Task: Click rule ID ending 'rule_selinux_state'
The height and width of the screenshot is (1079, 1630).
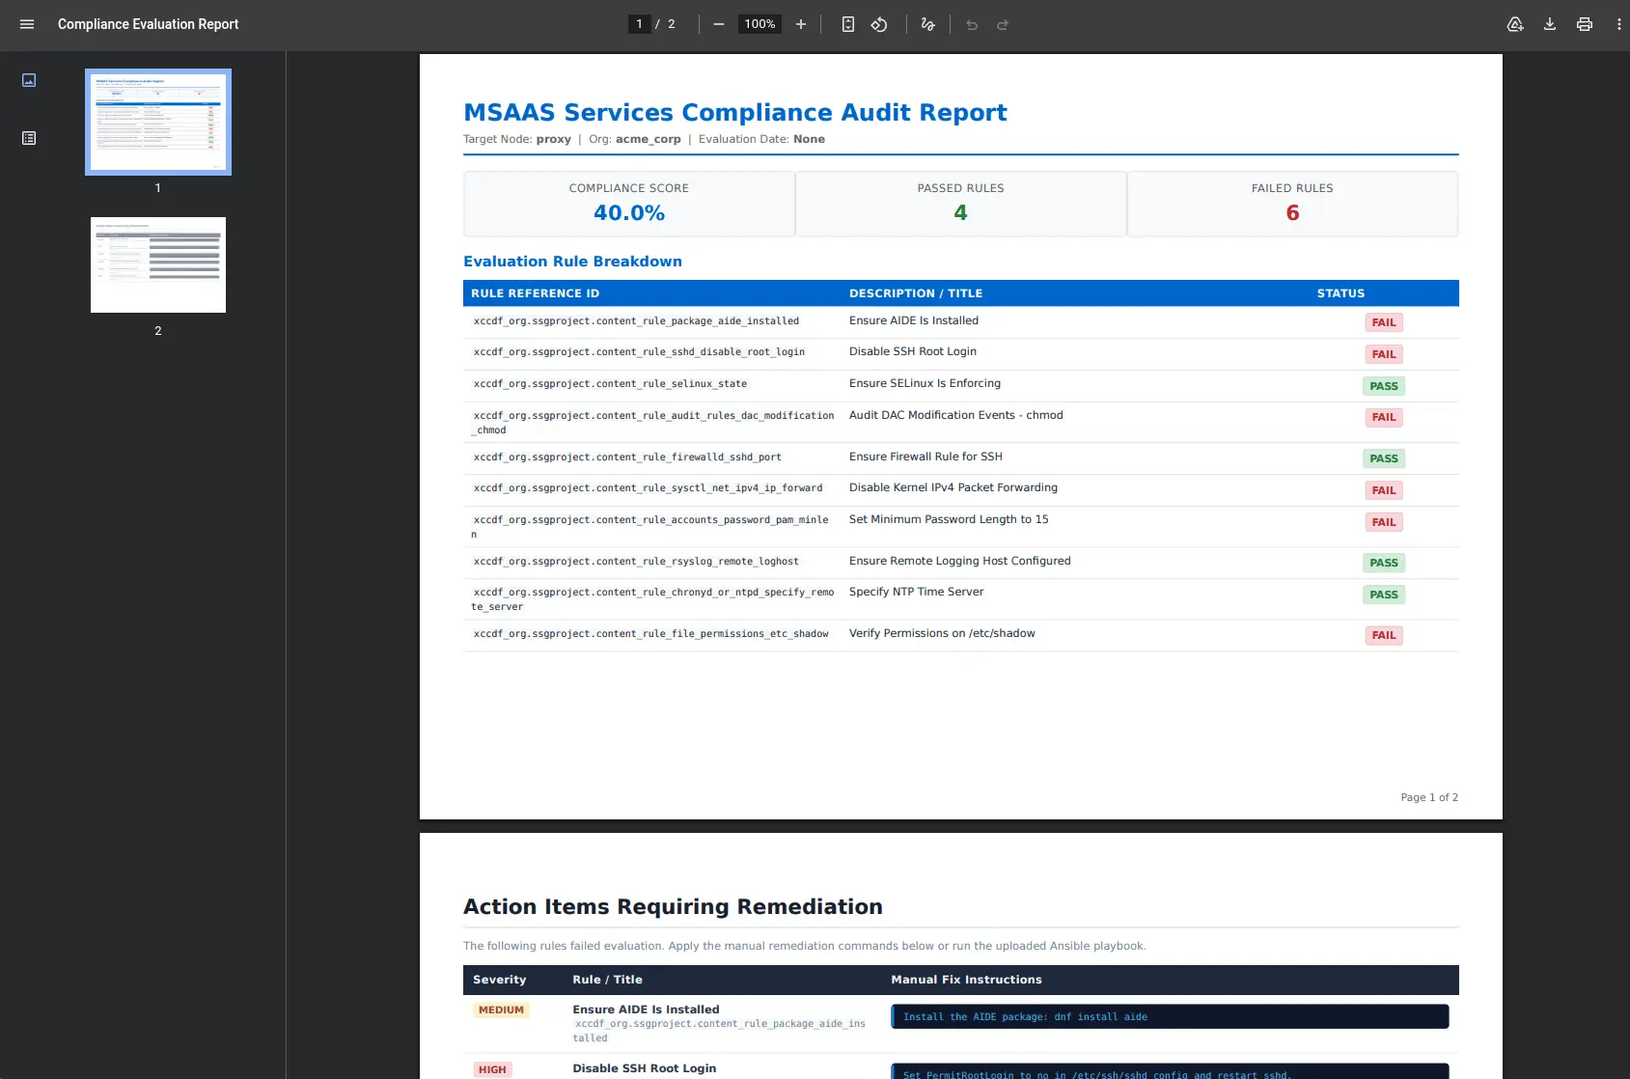Action: coord(610,384)
